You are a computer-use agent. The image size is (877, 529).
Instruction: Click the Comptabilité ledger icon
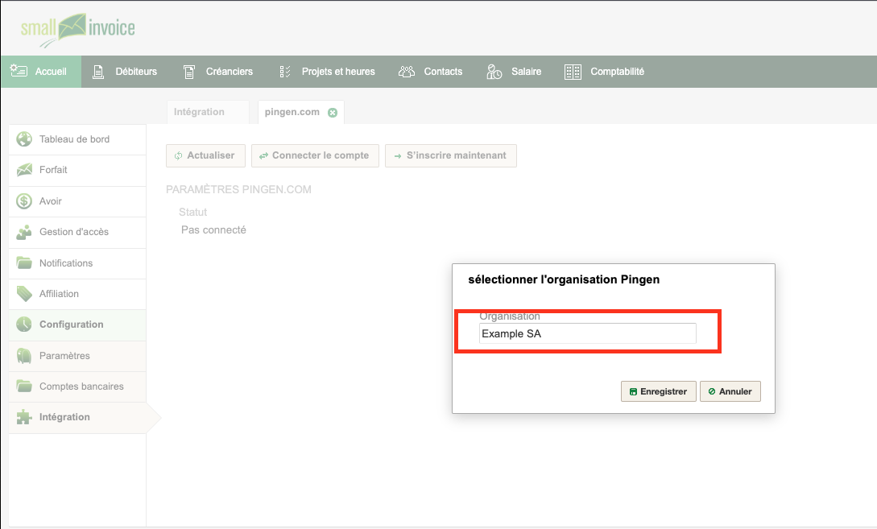click(x=573, y=72)
